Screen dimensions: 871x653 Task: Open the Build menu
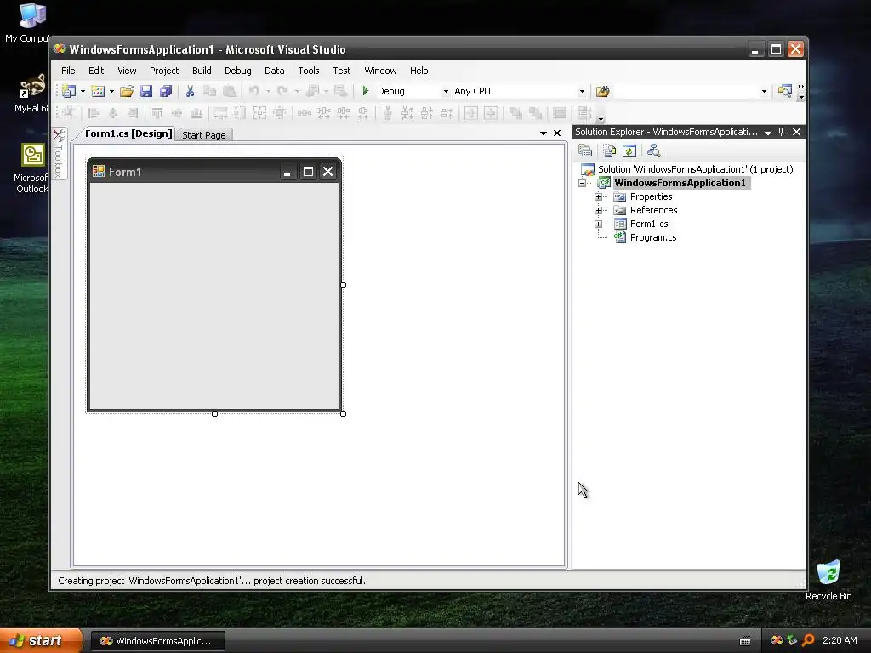pos(202,71)
